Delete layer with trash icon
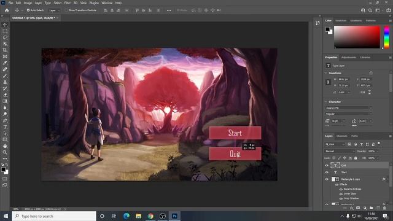393x221 pixels. pos(384,208)
